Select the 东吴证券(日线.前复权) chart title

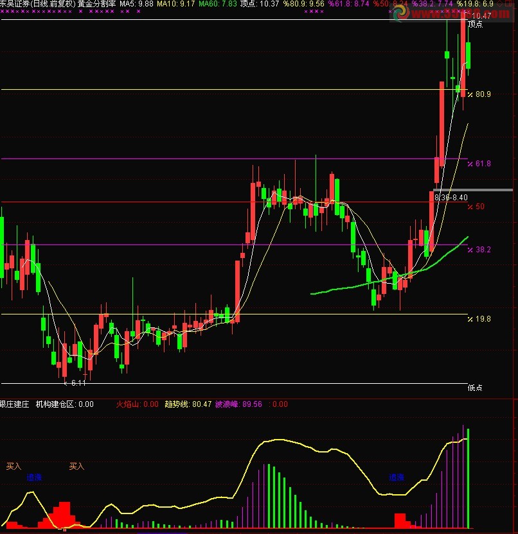tap(38, 4)
